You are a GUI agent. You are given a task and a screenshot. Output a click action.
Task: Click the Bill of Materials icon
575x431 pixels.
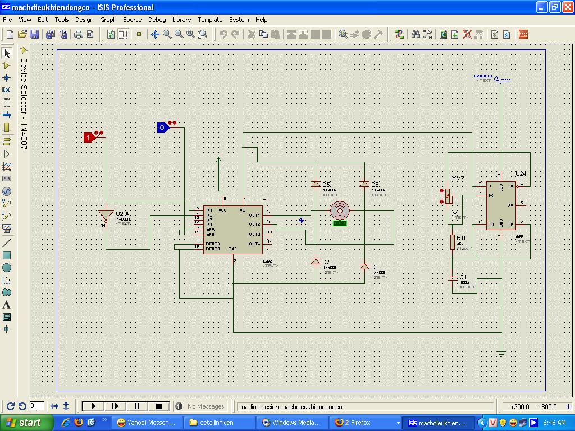pyautogui.click(x=494, y=34)
